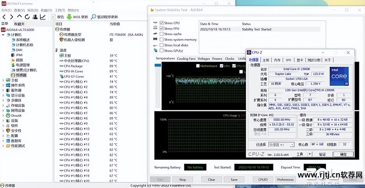Select the DMI tree item
This screenshot has height=188, width=365.
[17, 50]
